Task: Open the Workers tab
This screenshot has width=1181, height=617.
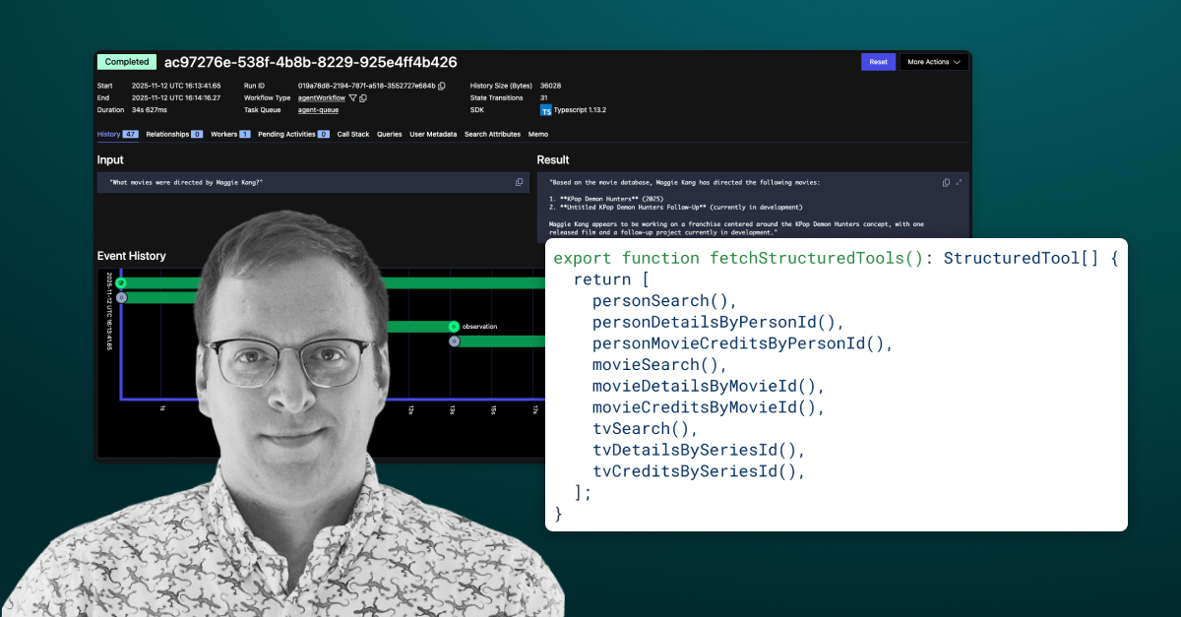Action: 224,134
